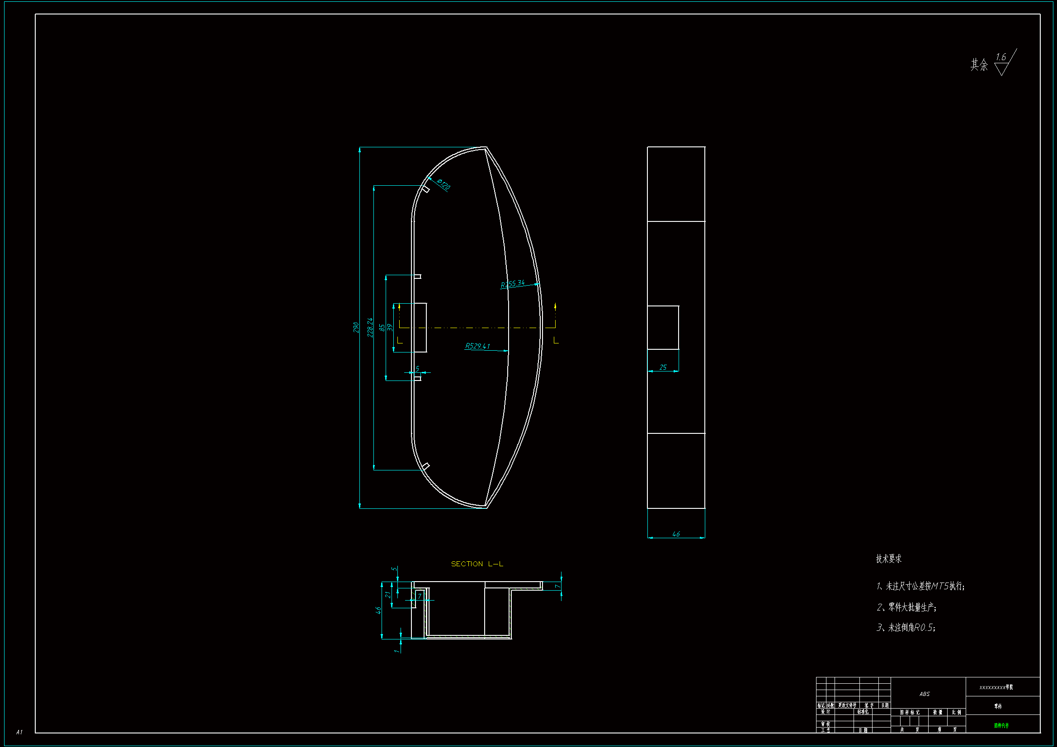
Task: Click the 比例 scale cell in title block
Action: (x=956, y=712)
